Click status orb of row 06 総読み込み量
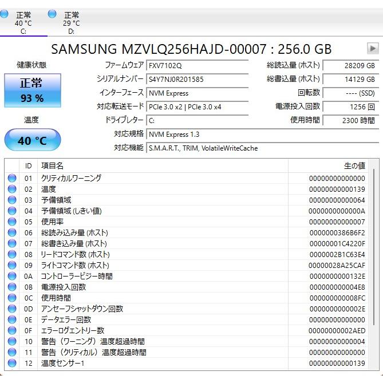 click(x=12, y=232)
